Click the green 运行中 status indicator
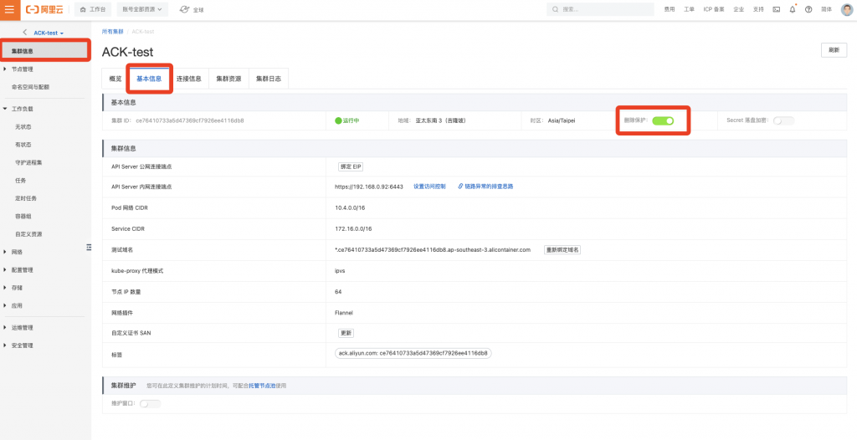 347,120
